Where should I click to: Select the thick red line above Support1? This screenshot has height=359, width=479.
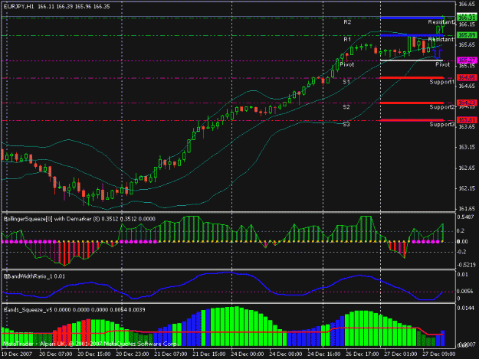[x=412, y=78]
